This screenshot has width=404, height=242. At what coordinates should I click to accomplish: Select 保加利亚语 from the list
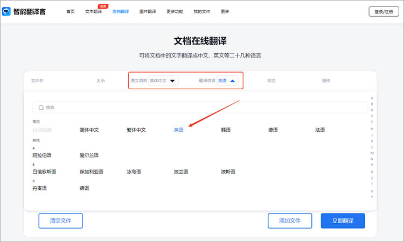(x=92, y=172)
